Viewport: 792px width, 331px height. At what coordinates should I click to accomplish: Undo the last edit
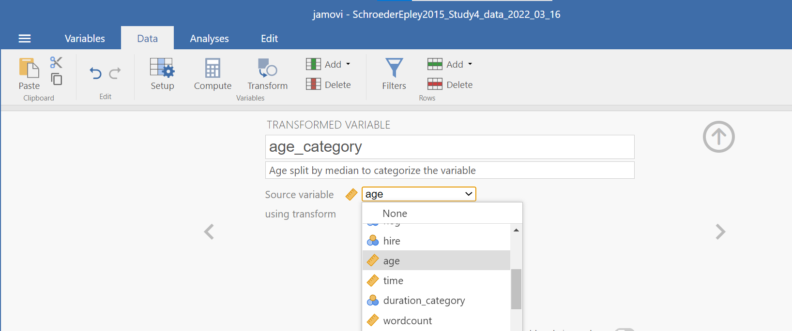point(95,73)
